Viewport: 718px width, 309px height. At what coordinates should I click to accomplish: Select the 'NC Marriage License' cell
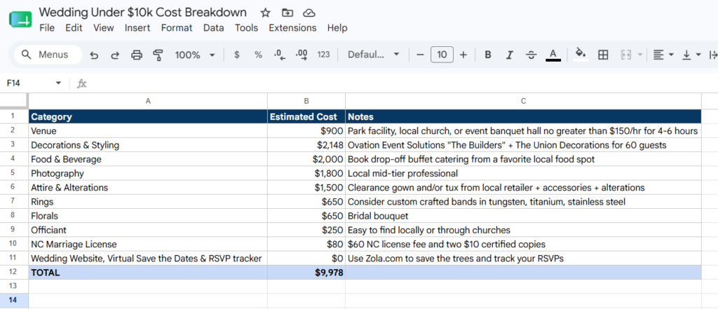pyautogui.click(x=148, y=244)
